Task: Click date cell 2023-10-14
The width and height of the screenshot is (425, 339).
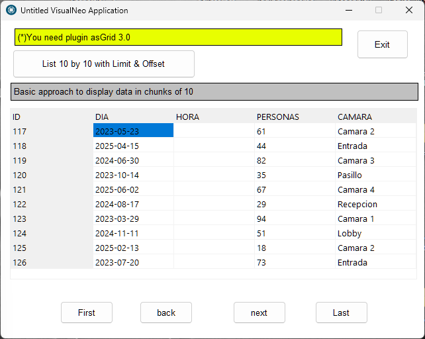Action: pyautogui.click(x=133, y=175)
